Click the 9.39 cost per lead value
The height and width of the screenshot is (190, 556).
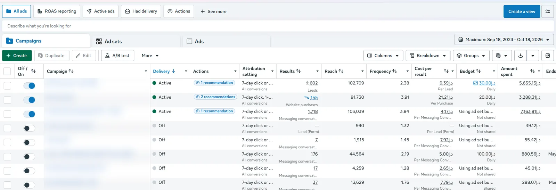[x=446, y=83]
